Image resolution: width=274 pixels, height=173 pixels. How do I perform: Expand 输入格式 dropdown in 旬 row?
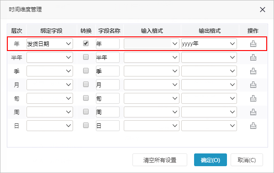pyautogui.click(x=152, y=98)
